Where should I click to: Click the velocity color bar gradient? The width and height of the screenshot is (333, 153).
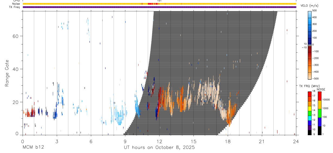point(310,45)
